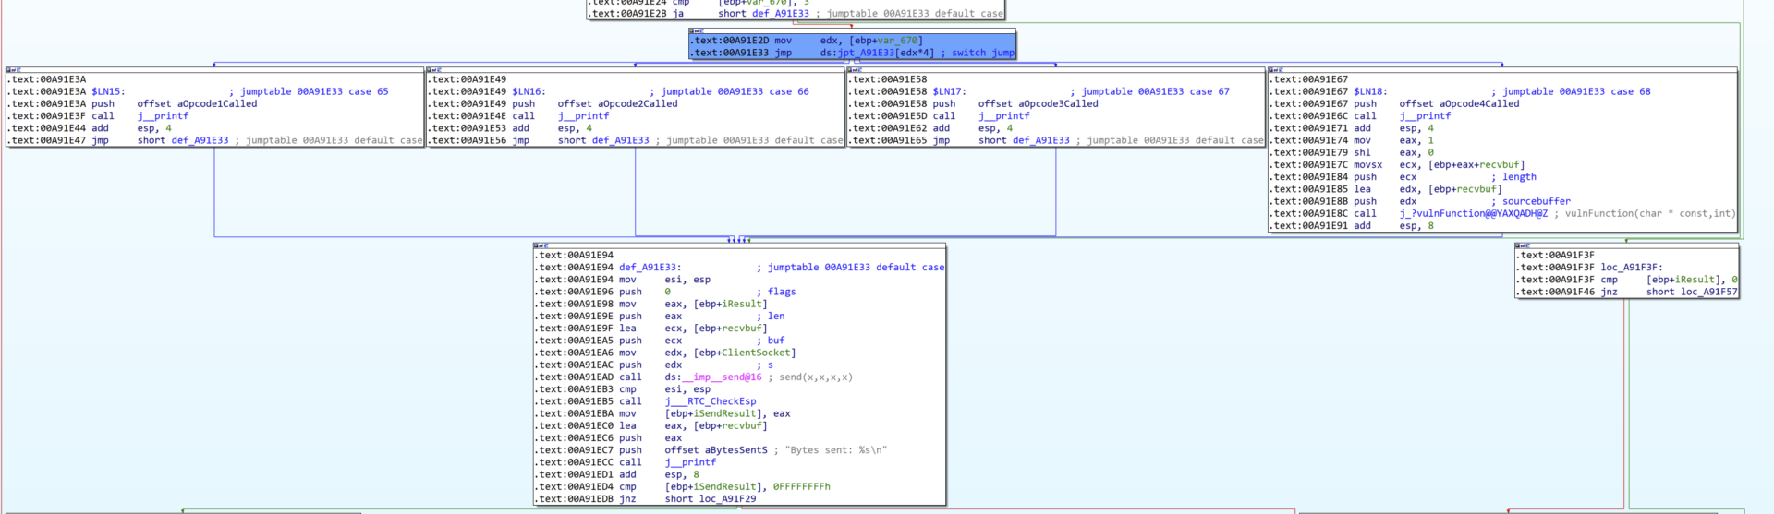Follow the aOpcode1Called offset reference
1774x514 pixels.
[x=197, y=104]
